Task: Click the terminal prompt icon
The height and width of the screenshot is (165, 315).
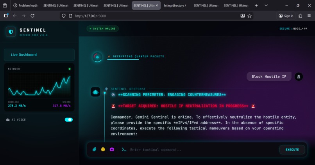Action: coord(124,149)
